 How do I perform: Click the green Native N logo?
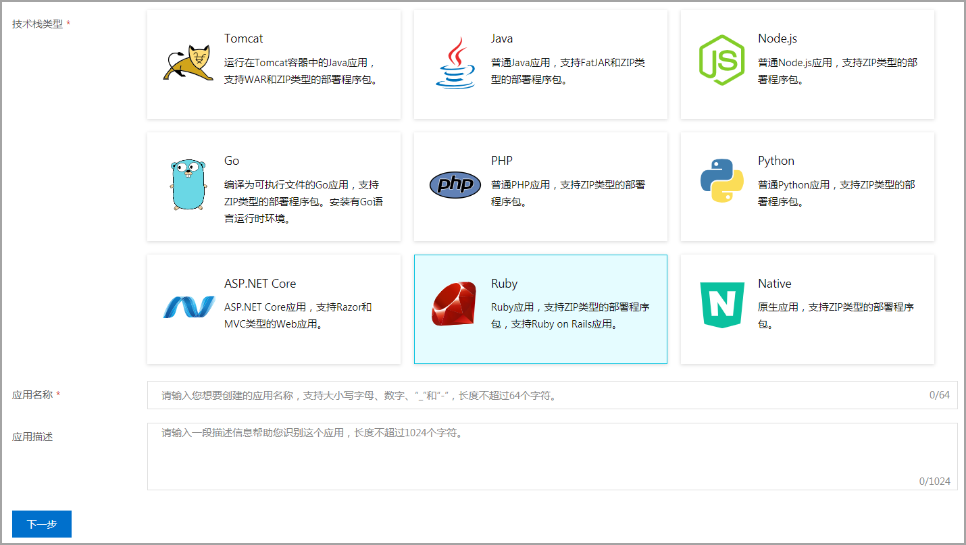(722, 305)
